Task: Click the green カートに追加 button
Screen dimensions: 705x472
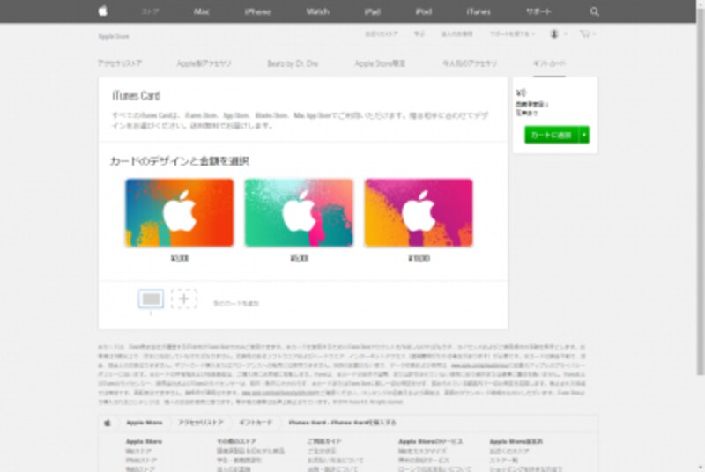Action: tap(552, 135)
